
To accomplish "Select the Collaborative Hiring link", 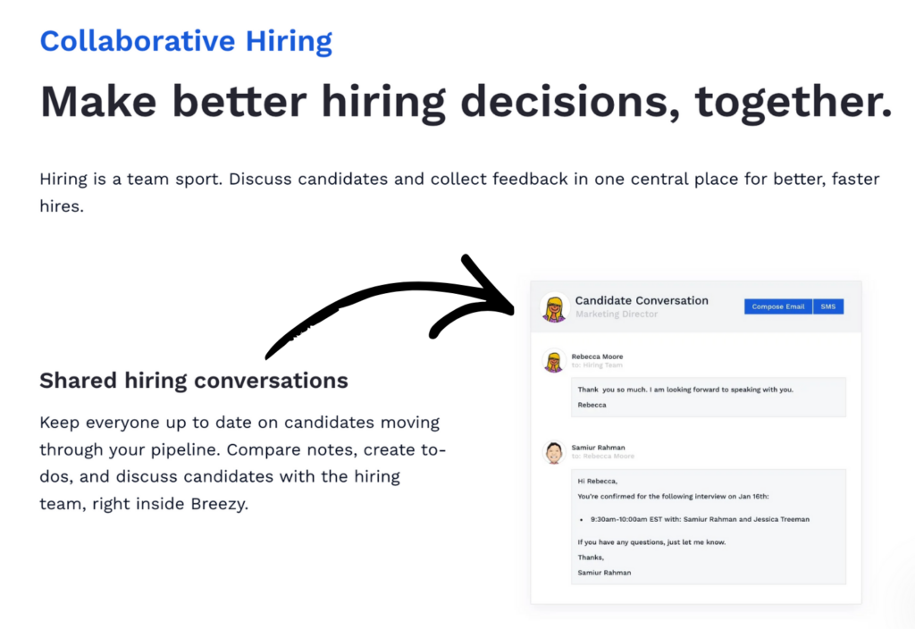I will tap(185, 40).
